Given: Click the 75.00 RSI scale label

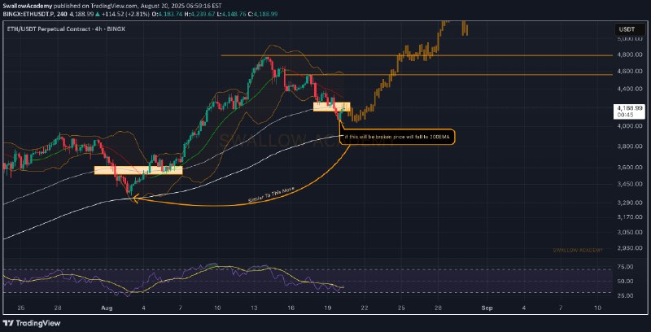Looking at the screenshot, I should point(631,266).
